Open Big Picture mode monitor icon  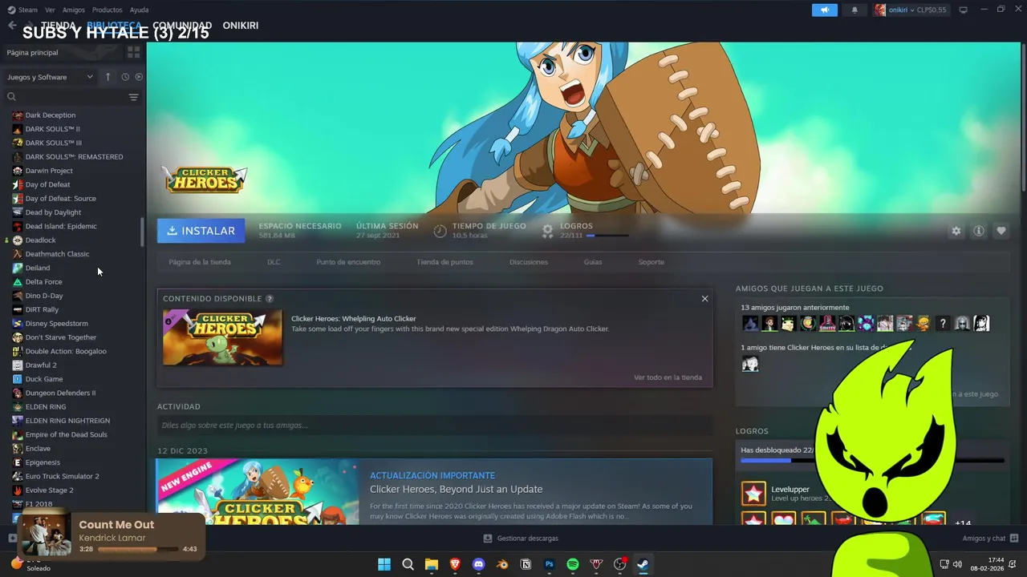(x=964, y=10)
